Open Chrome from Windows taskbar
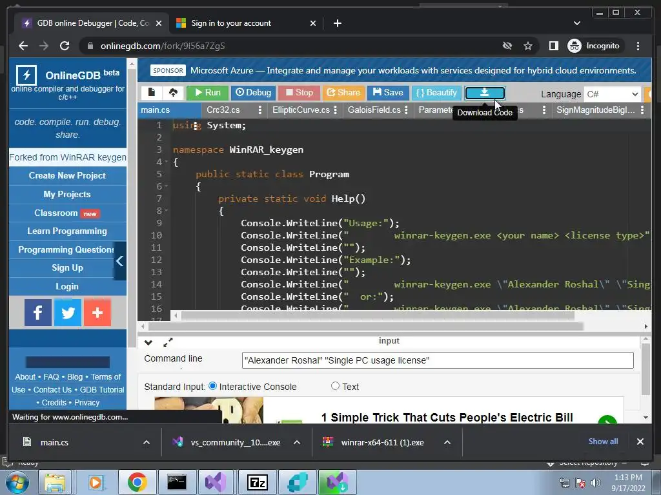The width and height of the screenshot is (661, 495). point(137,482)
